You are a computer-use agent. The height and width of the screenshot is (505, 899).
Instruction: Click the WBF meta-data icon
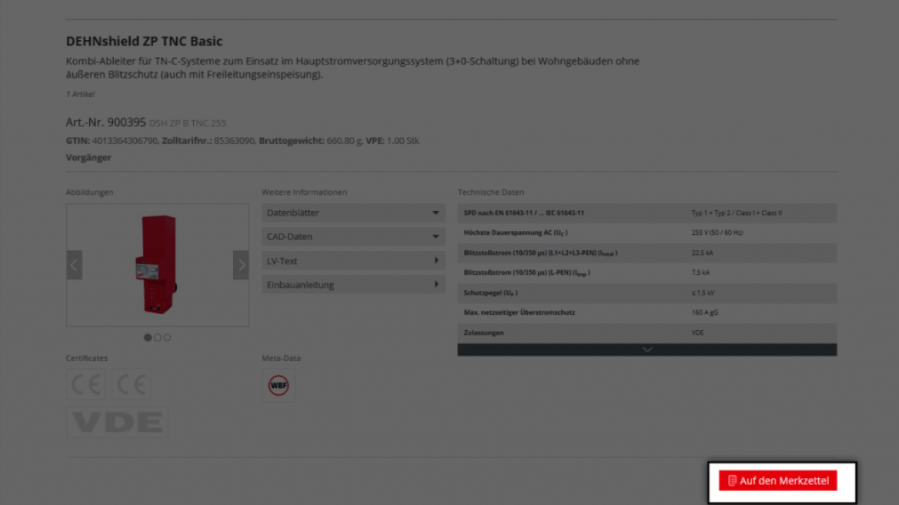tap(279, 385)
